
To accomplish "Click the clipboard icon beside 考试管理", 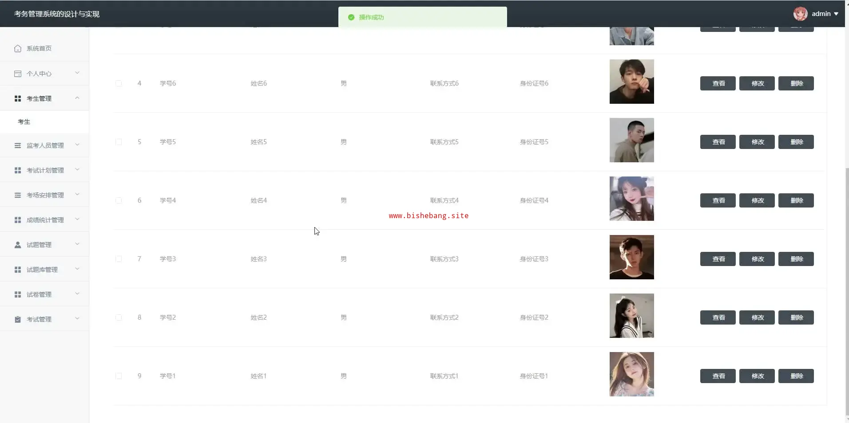I will click(x=18, y=319).
